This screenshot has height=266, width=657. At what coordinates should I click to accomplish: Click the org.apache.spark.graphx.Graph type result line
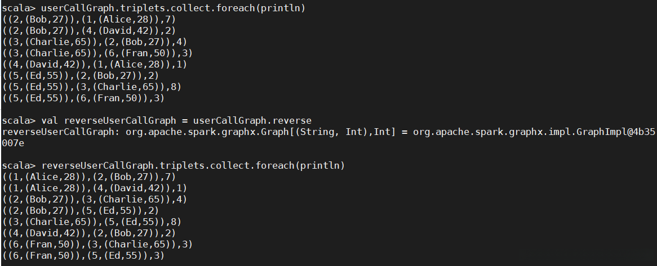click(x=328, y=132)
